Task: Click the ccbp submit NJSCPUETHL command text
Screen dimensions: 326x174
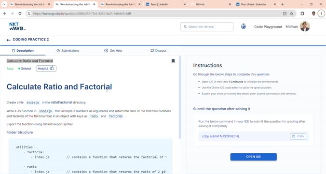Action: pos(220,136)
